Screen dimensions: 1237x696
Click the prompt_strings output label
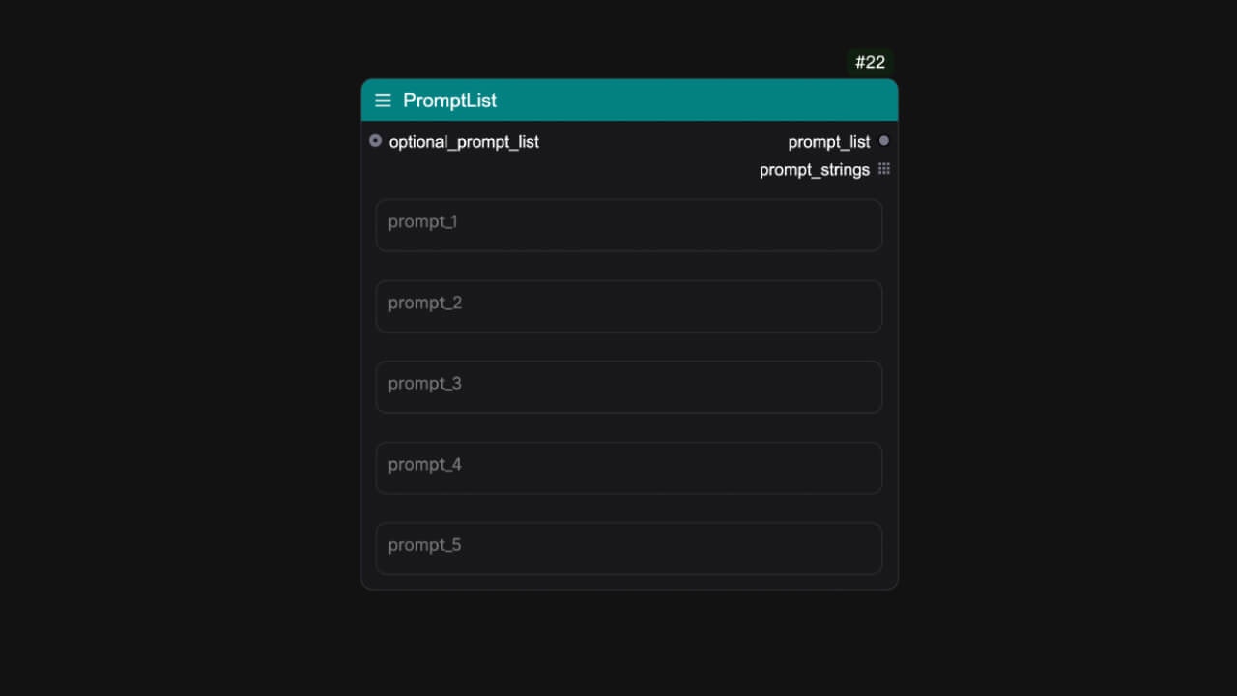815,170
